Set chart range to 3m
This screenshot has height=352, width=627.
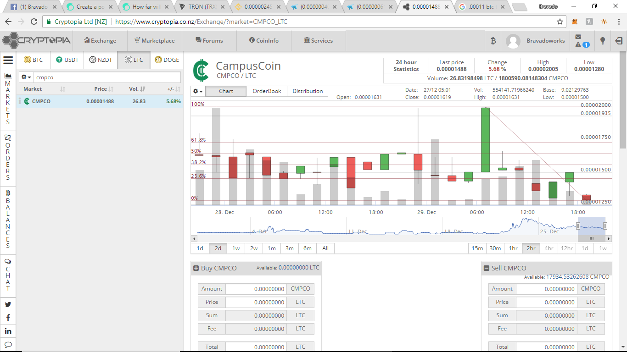[290, 248]
